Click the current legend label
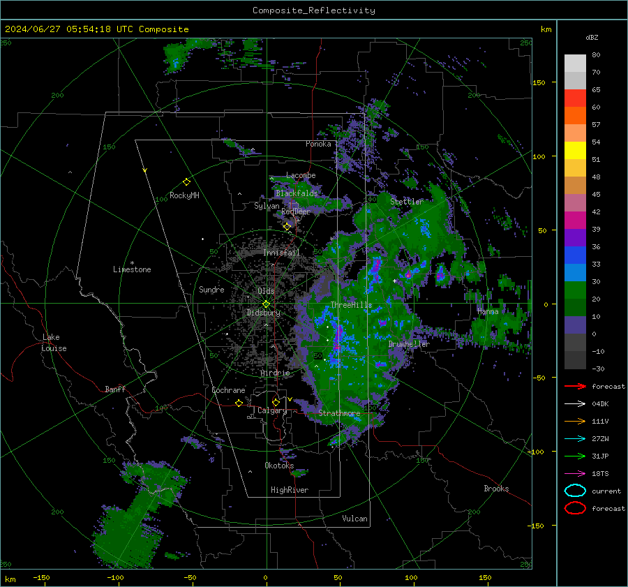628x587 pixels. [x=606, y=491]
